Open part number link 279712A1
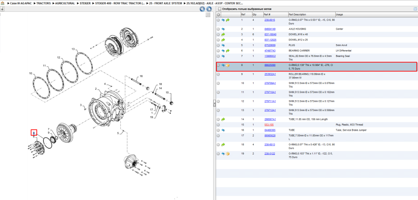This screenshot has height=200, width=418. coord(270,110)
